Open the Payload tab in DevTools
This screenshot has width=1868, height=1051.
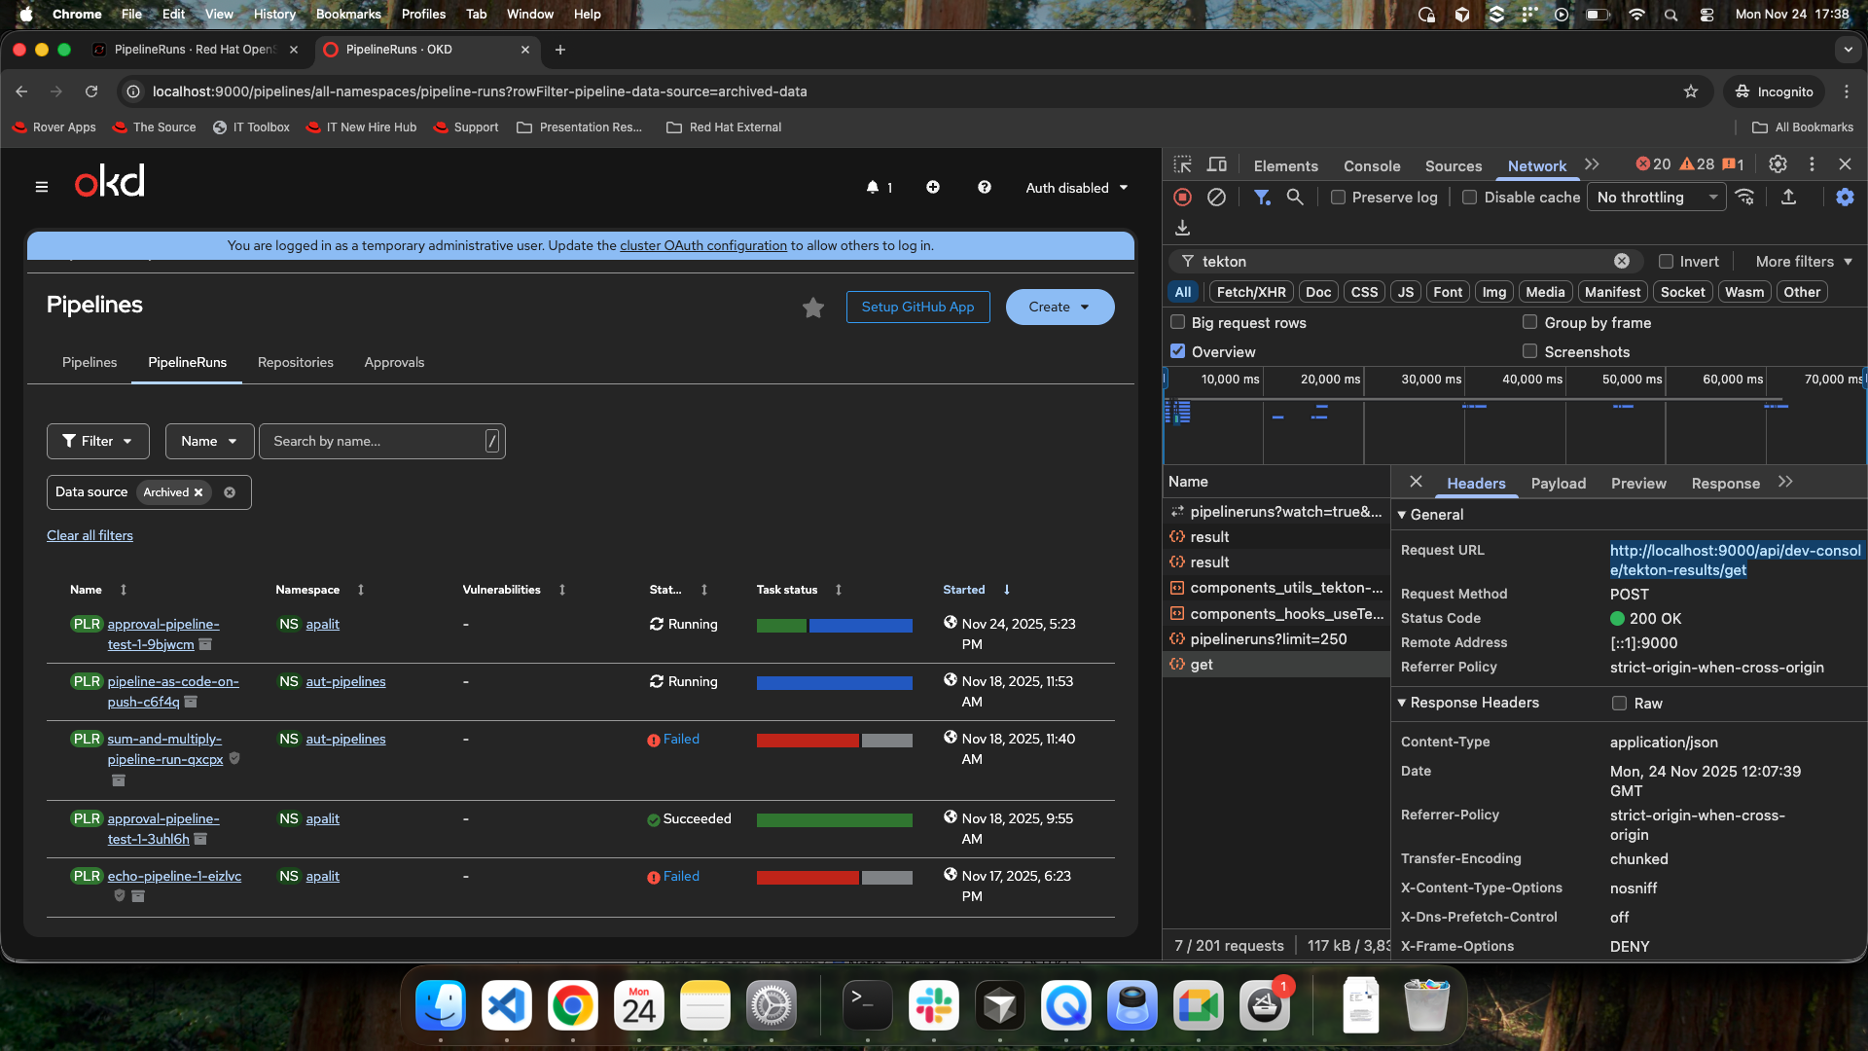[1558, 484]
